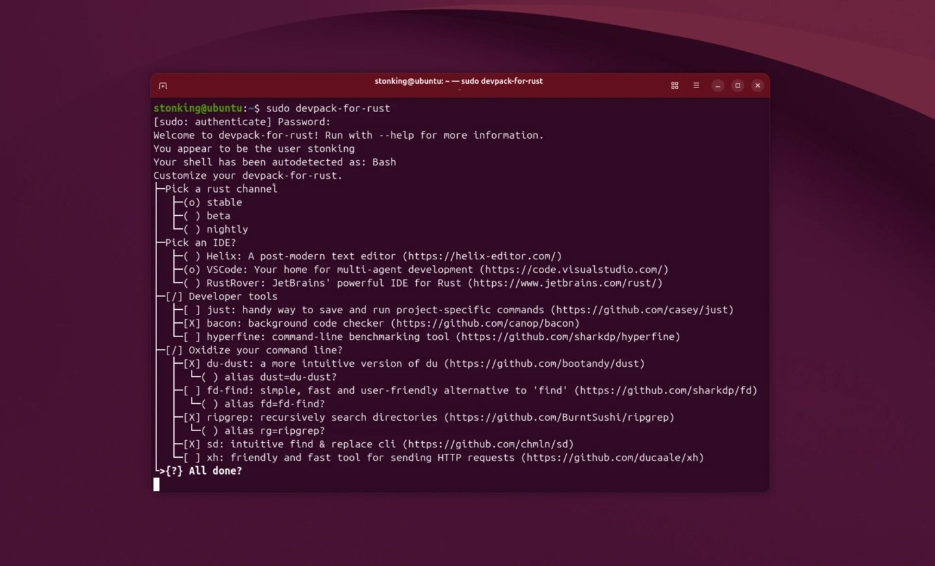Open the sharkdp/fd GitHub link
935x566 pixels.
tap(666, 391)
